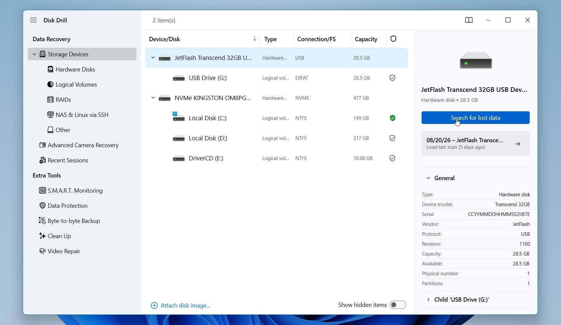Open the hamburger menu beside Disk Drill
Screen dimensions: 561x325
tap(33, 20)
